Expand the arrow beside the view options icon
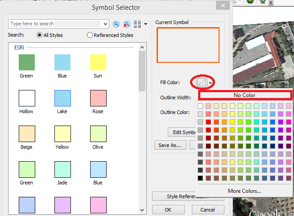 [145, 24]
